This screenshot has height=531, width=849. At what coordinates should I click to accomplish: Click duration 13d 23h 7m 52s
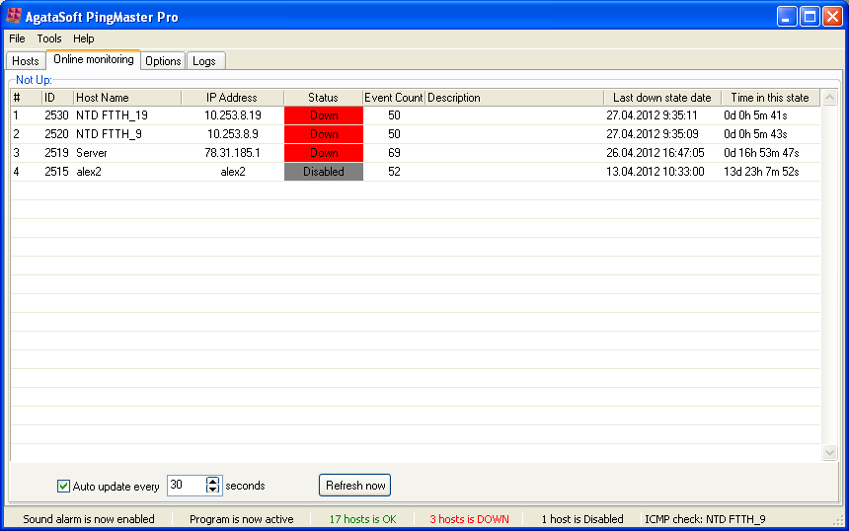click(761, 172)
